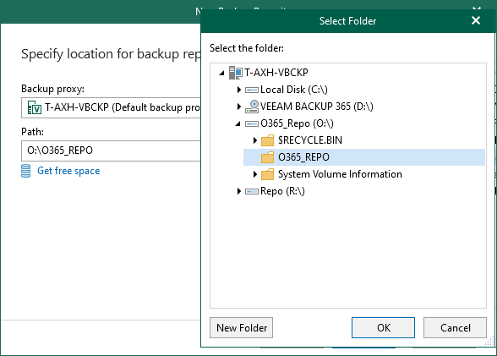Click the New Folder button
The image size is (497, 356).
pyautogui.click(x=241, y=328)
